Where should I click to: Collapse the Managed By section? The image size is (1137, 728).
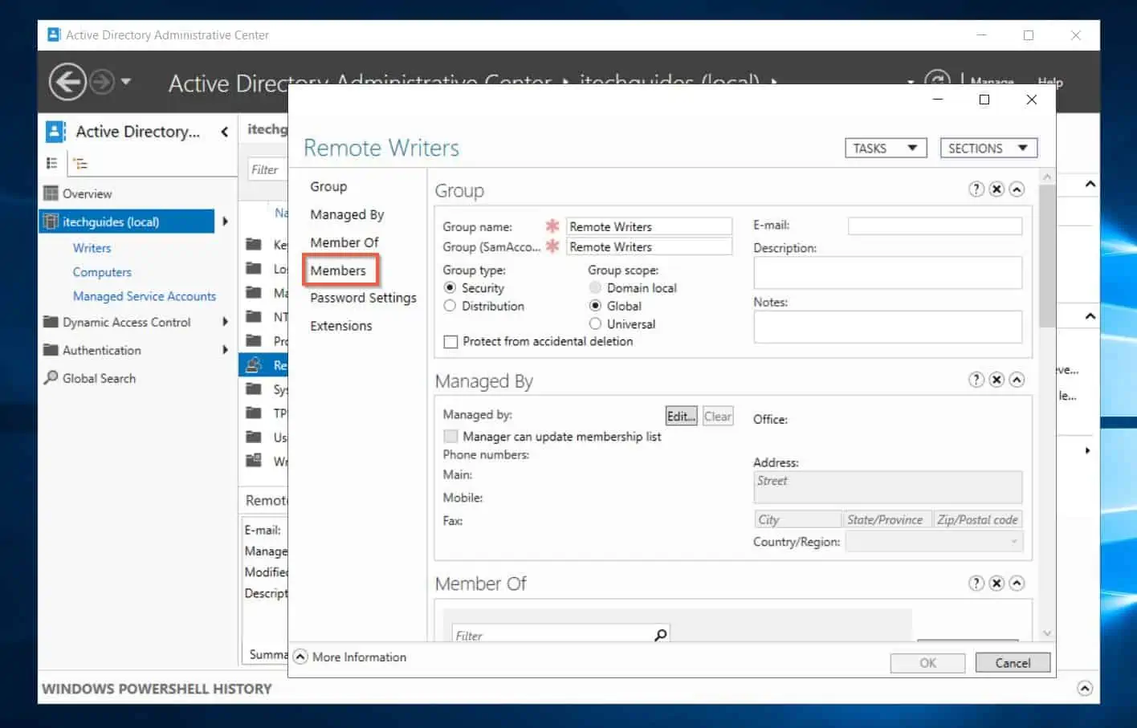1017,380
